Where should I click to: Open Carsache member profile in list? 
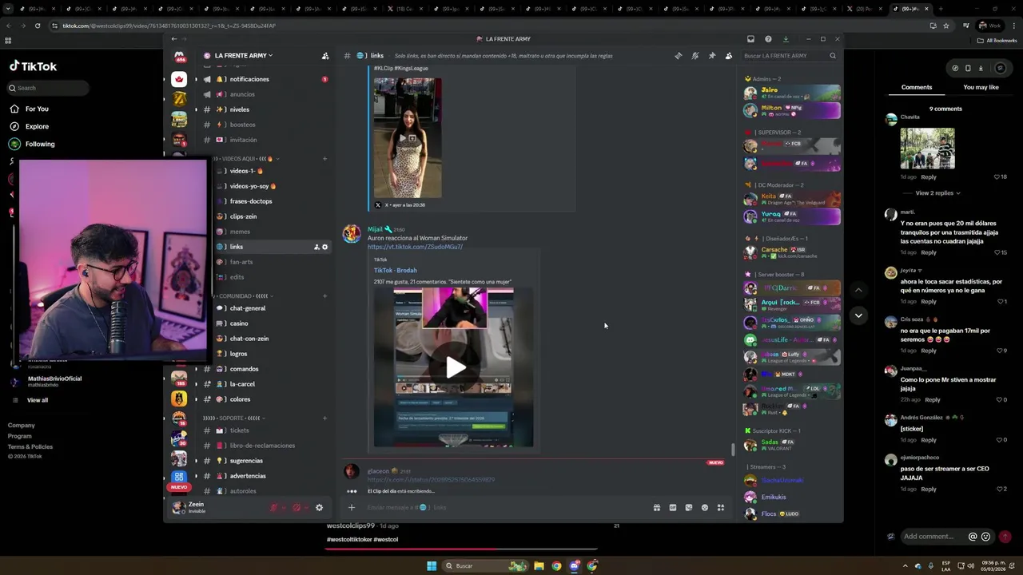791,252
